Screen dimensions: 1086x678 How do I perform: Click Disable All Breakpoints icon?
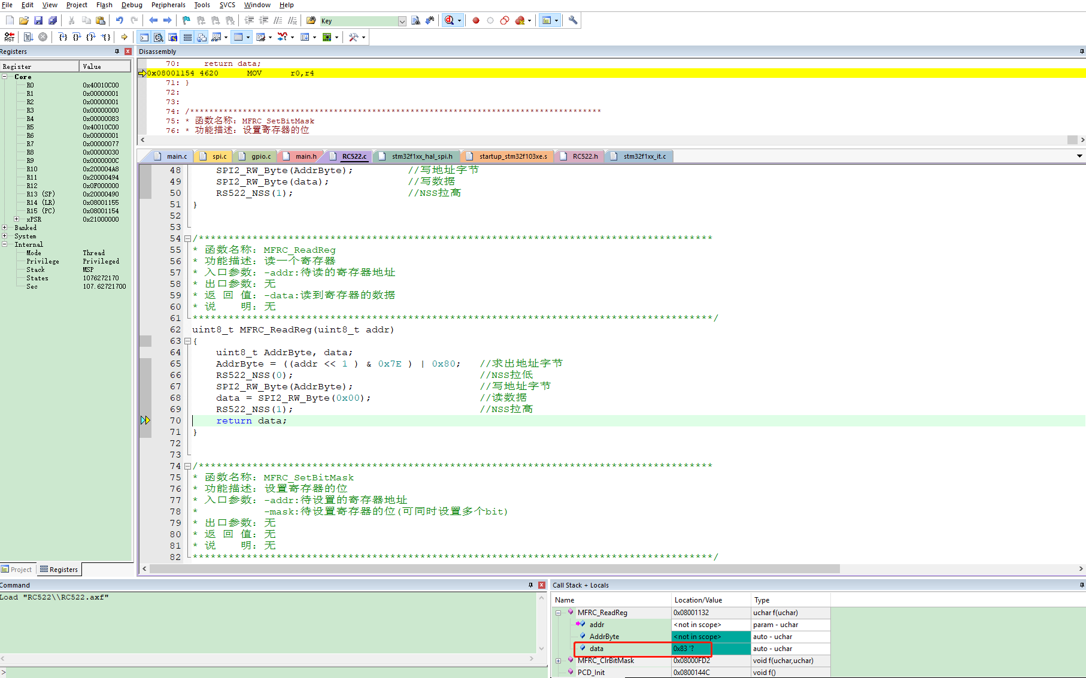(505, 20)
